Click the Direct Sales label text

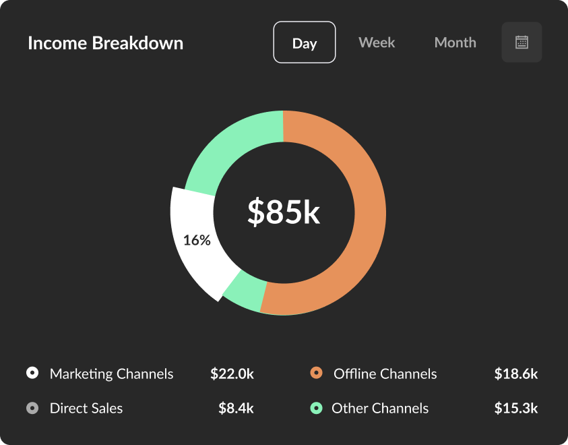(x=86, y=408)
